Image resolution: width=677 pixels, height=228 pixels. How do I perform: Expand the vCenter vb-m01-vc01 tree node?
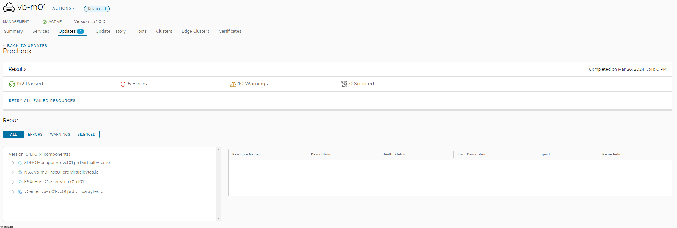coord(13,192)
